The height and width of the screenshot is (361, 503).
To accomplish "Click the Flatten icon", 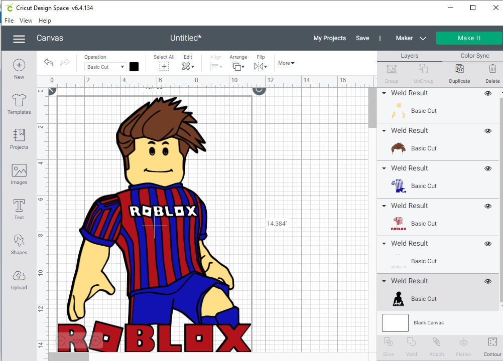I will tap(463, 342).
